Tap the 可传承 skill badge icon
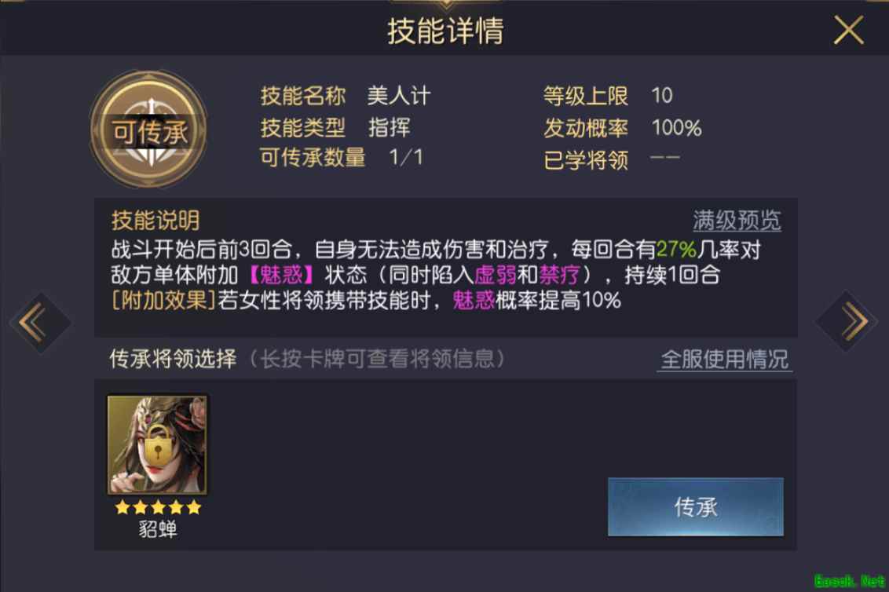 pyautogui.click(x=149, y=130)
